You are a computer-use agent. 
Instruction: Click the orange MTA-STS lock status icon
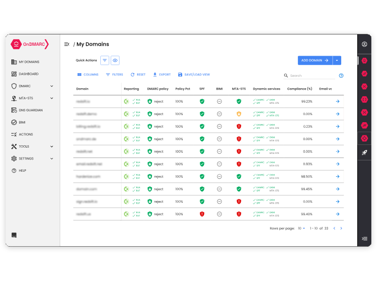[239, 114]
